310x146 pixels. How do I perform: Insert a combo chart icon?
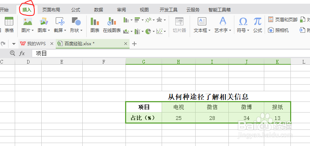137,31
